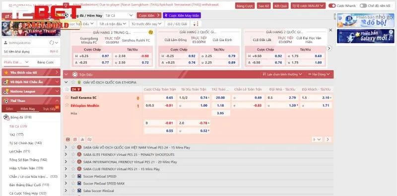Click soccer ball icon beside Bóng đá (318)
The image size is (397, 196).
click(x=6, y=117)
